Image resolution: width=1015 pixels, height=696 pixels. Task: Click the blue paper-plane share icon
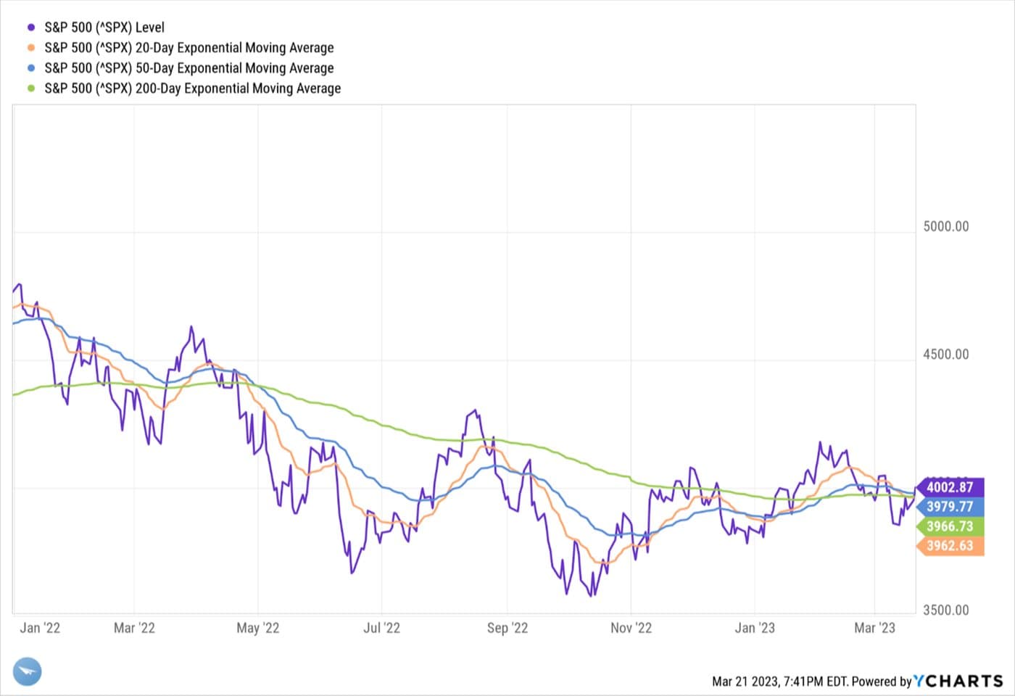pos(27,671)
